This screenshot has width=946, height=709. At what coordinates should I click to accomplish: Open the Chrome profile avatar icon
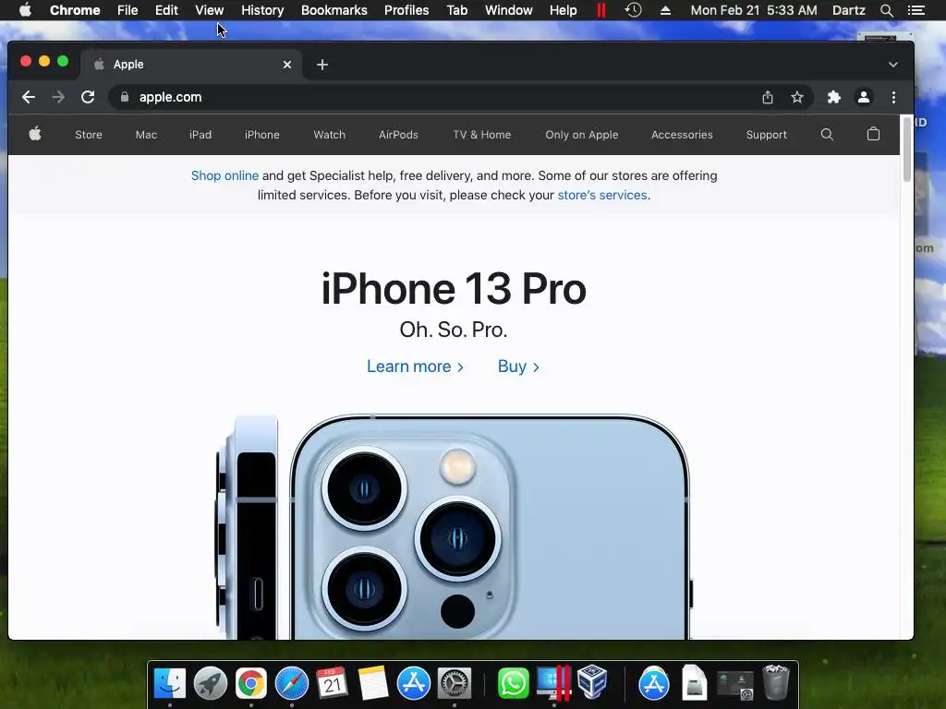(x=864, y=97)
